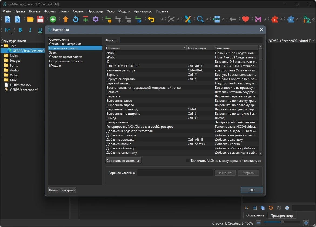
Task: Click the CSS cycle icon in preview toolbar
Action: click(279, 208)
